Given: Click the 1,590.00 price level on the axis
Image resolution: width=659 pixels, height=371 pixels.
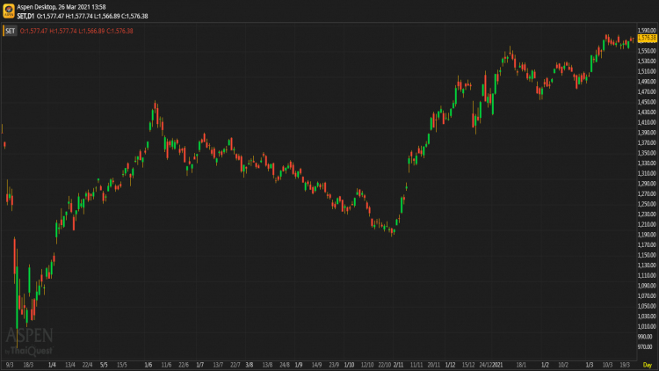Looking at the screenshot, I should click(x=648, y=31).
